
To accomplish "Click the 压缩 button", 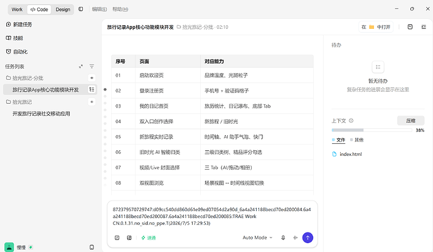I will [410, 121].
